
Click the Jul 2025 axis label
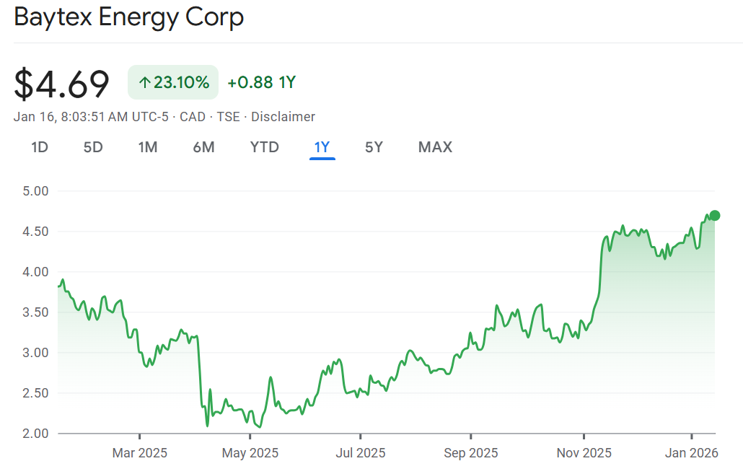pyautogui.click(x=360, y=453)
